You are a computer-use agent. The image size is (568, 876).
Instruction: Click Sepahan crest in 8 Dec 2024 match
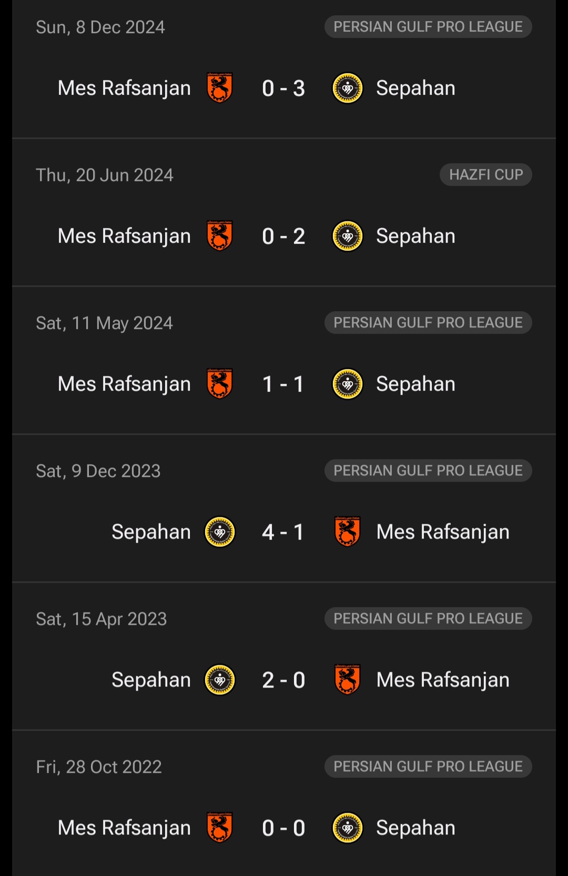[348, 88]
